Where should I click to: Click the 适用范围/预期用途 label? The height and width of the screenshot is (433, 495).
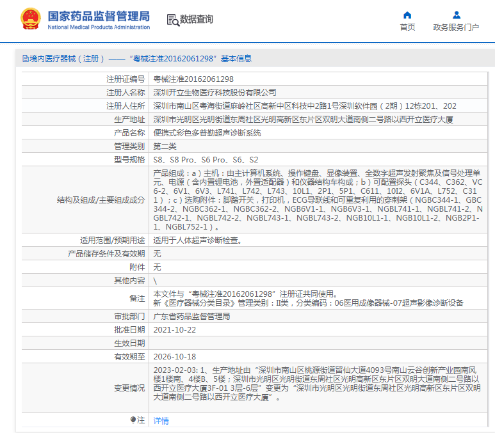(113, 240)
